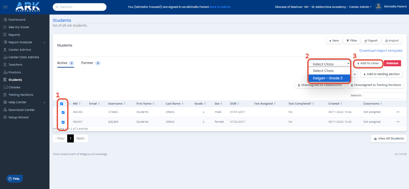Toggle checkbox for Student5 row
The width and height of the screenshot is (409, 189).
(63, 112)
